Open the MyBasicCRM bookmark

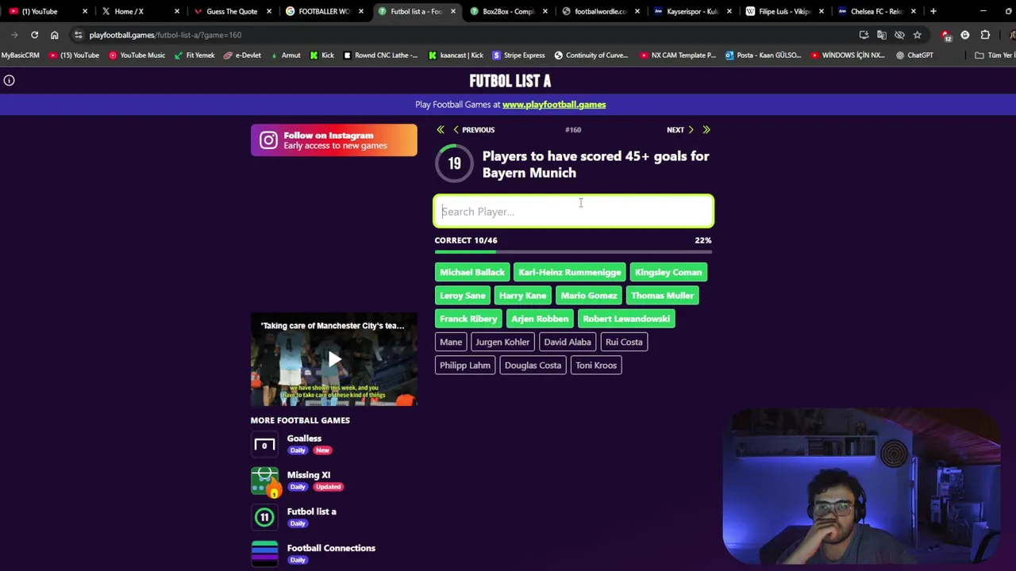point(20,55)
